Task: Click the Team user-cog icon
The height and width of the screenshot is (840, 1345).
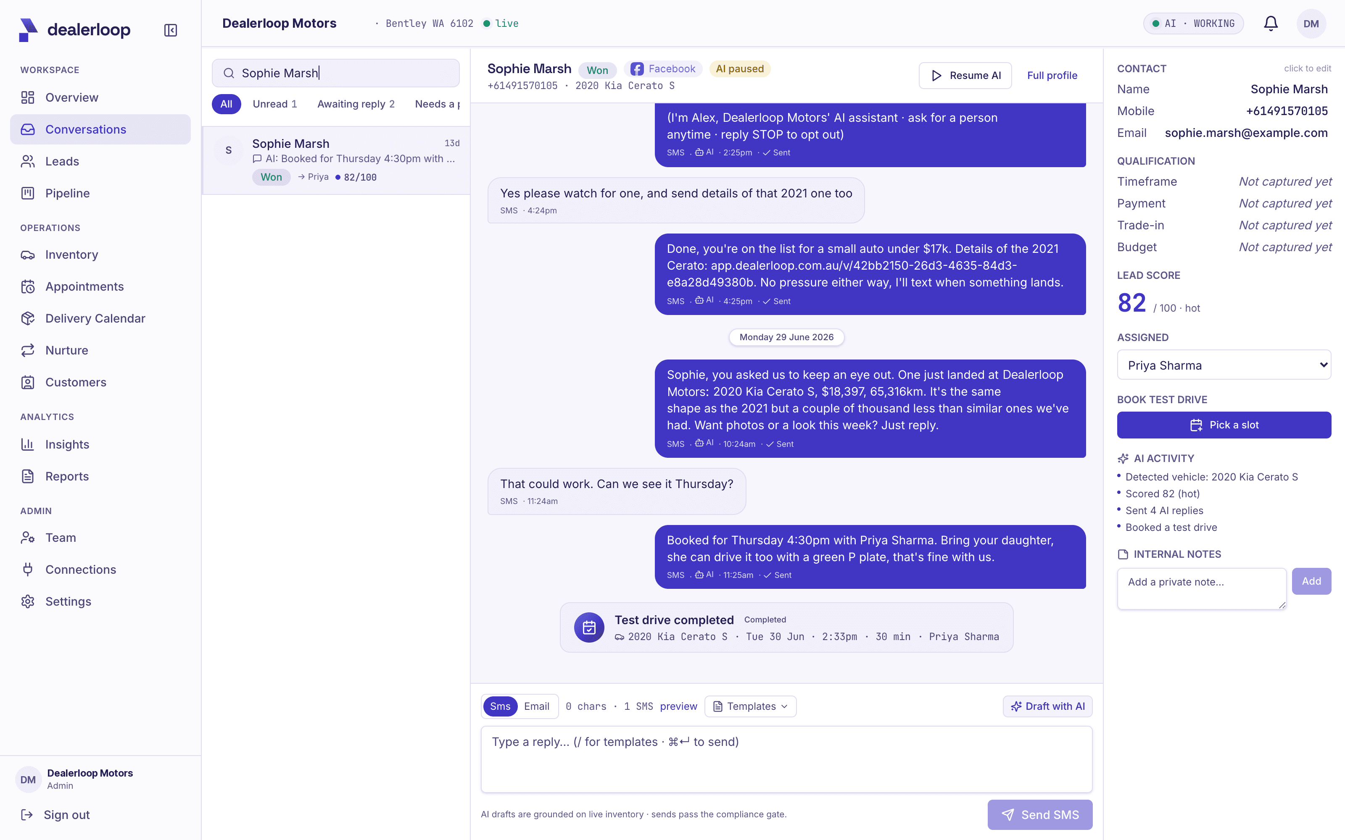Action: pyautogui.click(x=28, y=538)
